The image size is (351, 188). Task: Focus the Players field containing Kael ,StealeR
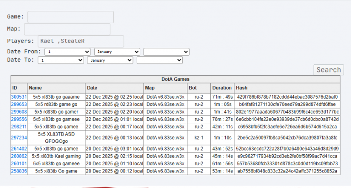click(x=81, y=41)
